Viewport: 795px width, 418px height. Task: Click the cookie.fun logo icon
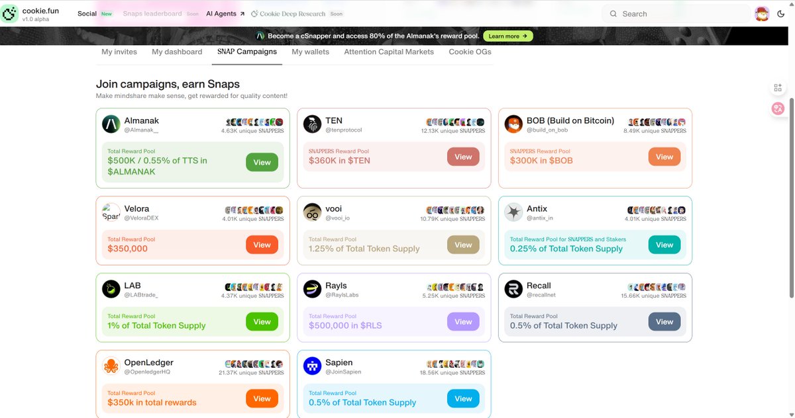click(9, 13)
